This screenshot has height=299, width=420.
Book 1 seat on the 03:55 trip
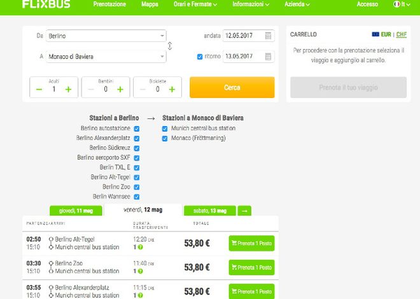tap(251, 291)
